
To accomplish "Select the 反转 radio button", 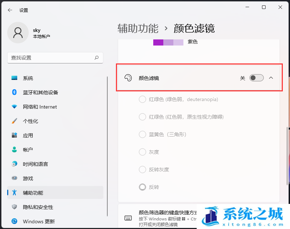I will tap(142, 187).
